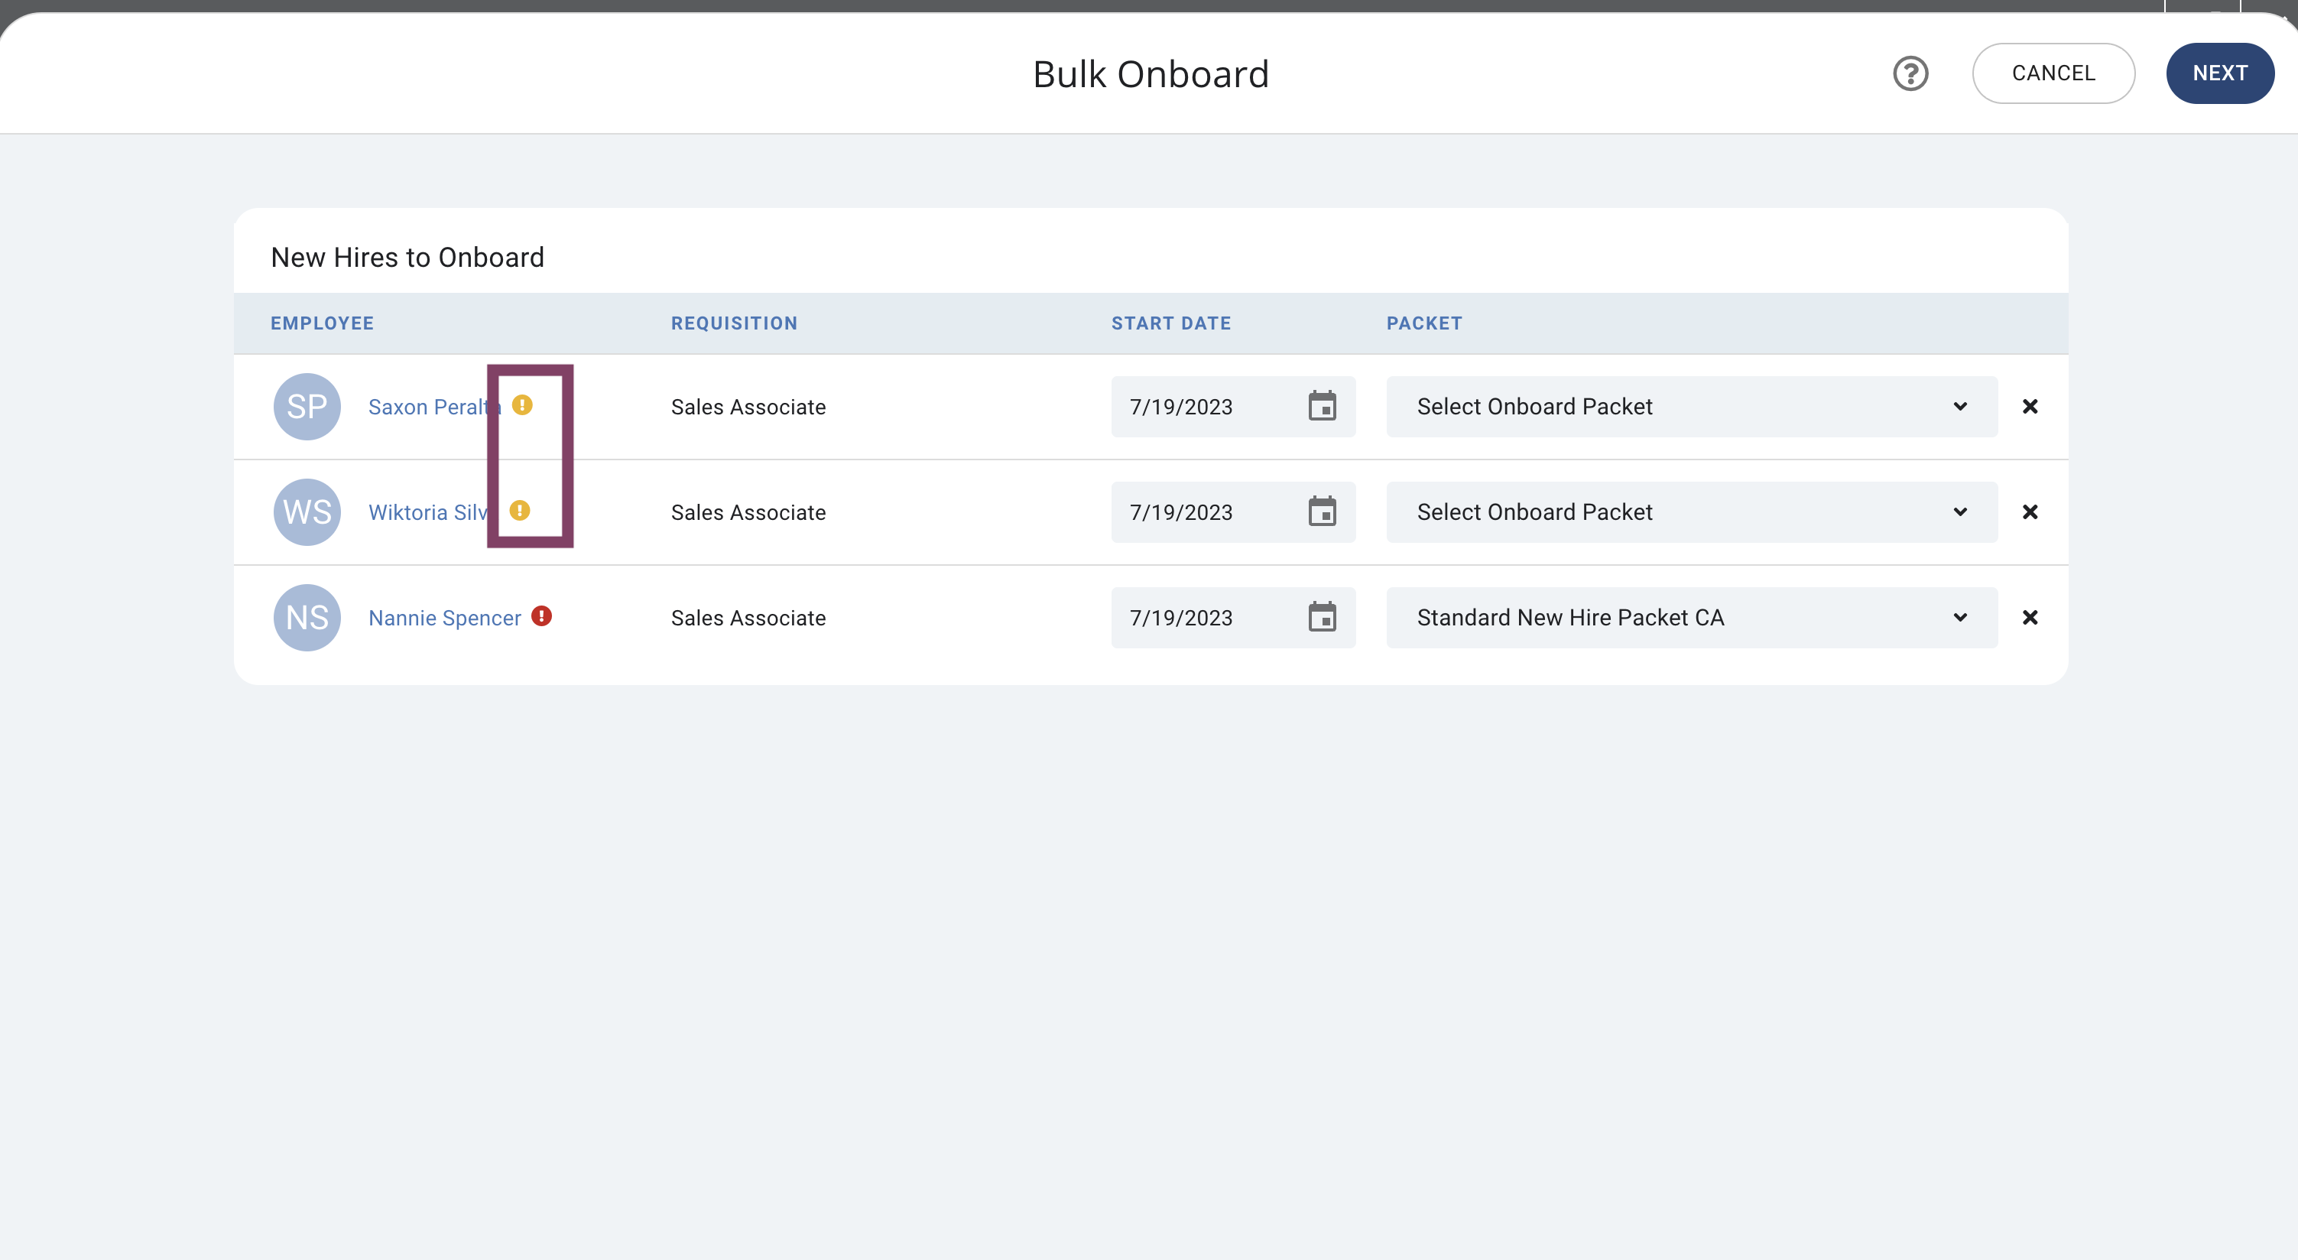2298x1260 pixels.
Task: Click the REQUISITION column header
Action: (734, 323)
